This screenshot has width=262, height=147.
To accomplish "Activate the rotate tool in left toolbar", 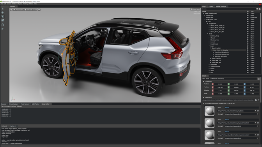I will [x=3, y=16].
